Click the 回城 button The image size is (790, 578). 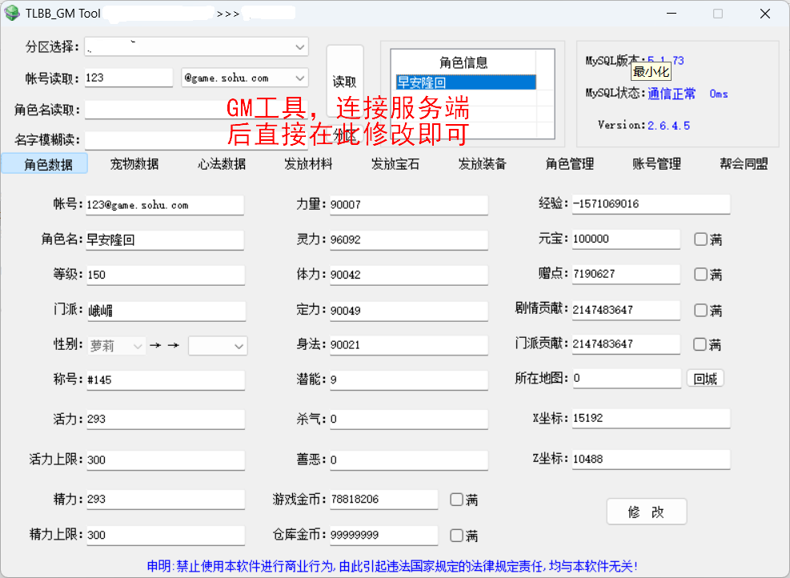(x=705, y=379)
